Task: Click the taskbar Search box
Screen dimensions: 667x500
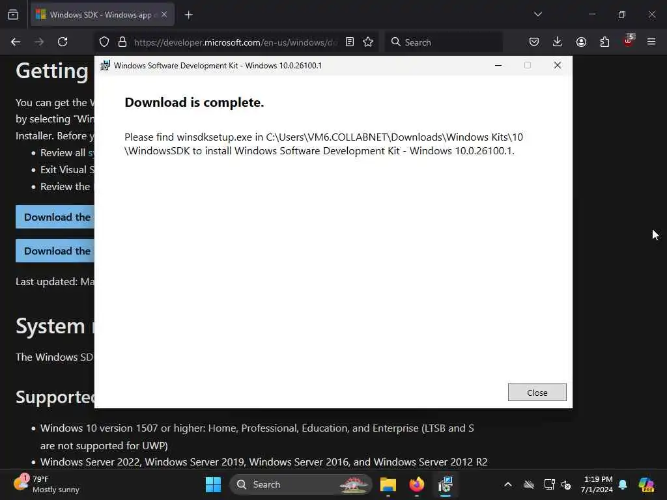Action: 300,484
